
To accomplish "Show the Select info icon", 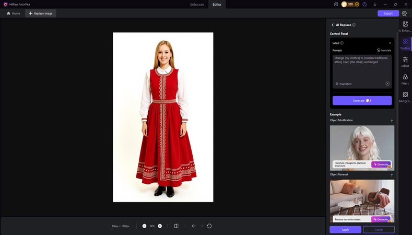I will click(x=342, y=43).
